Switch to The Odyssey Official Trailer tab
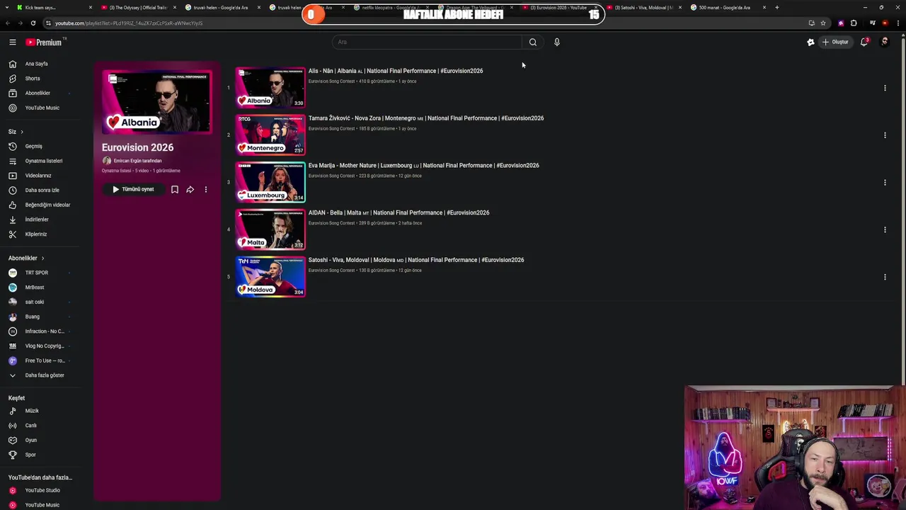This screenshot has width=906, height=510. click(138, 7)
